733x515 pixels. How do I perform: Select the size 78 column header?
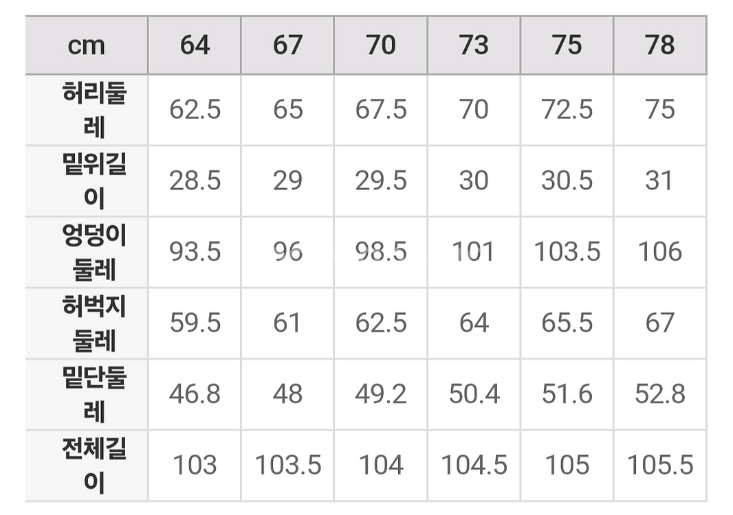click(x=660, y=45)
